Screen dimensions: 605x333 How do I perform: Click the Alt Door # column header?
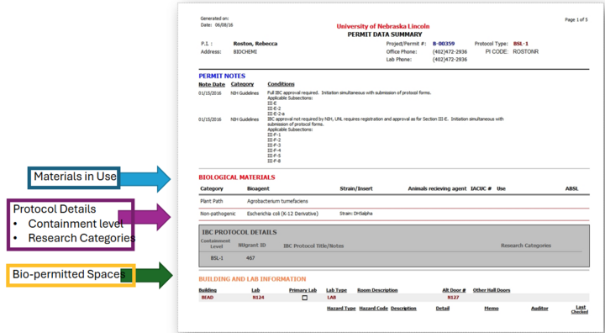pyautogui.click(x=454, y=290)
